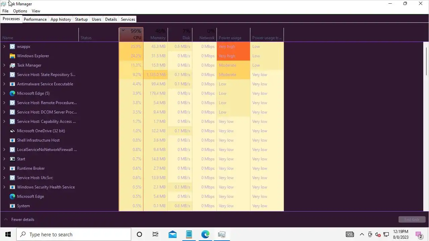The image size is (429, 241).
Task: Open the Options menu
Action: 20,11
